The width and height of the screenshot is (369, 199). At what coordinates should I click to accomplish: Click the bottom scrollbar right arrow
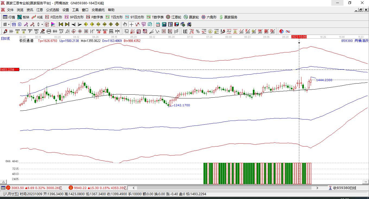tap(317, 188)
